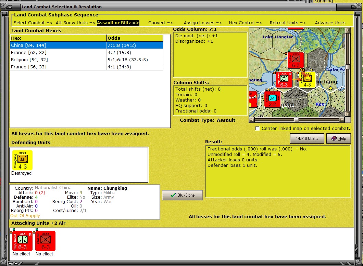Click the Combat Type: Assault label

tap(208, 120)
